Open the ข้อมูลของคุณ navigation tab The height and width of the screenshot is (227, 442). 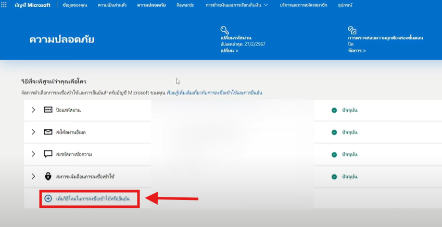pos(74,5)
